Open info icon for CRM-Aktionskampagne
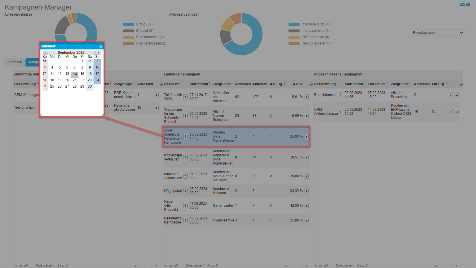The height and width of the screenshot is (268, 476). pos(341,112)
